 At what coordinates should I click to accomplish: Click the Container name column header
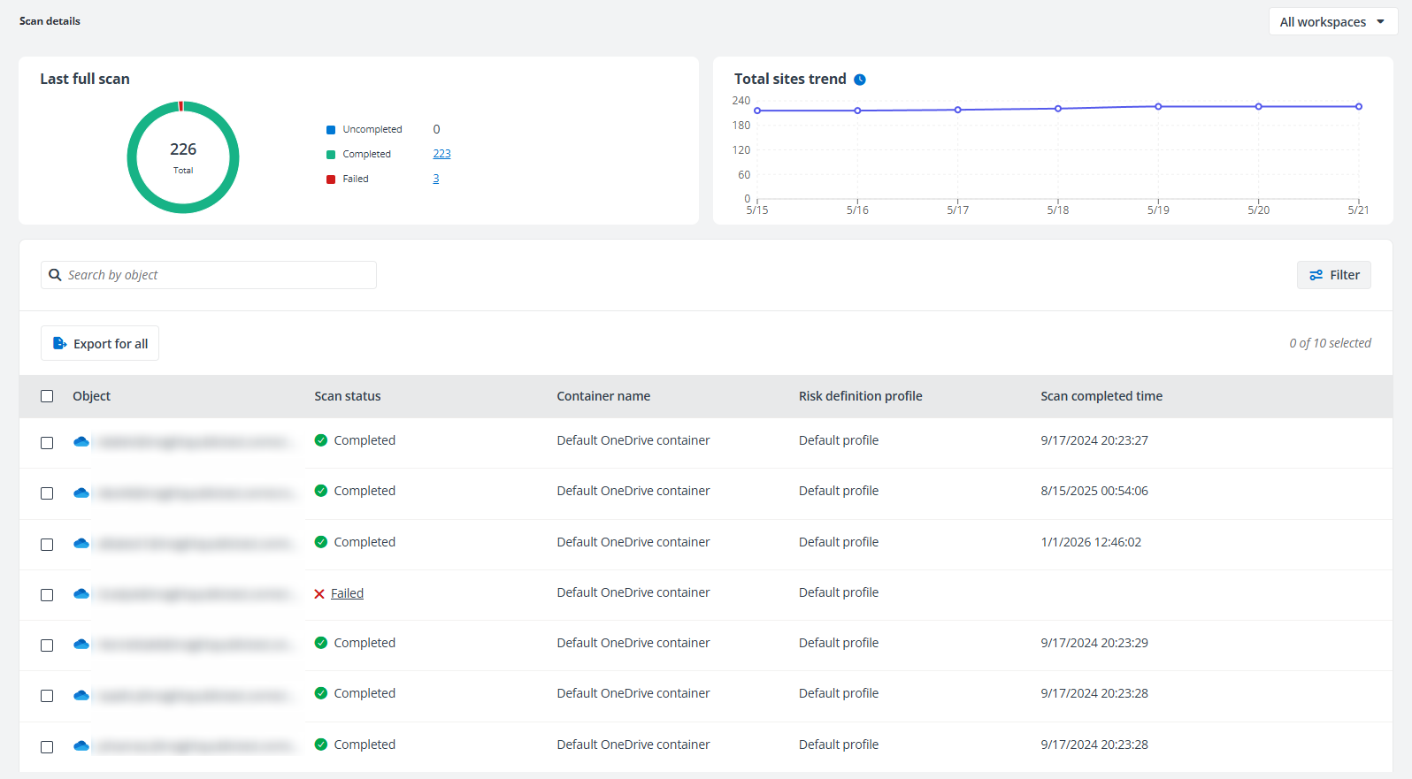click(x=603, y=396)
